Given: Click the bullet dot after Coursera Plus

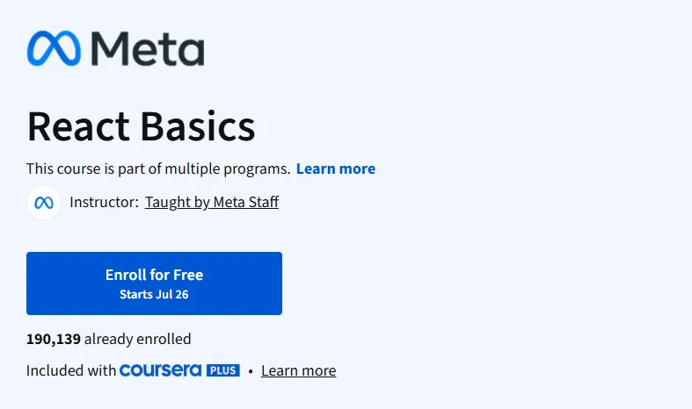Looking at the screenshot, I should point(251,371).
